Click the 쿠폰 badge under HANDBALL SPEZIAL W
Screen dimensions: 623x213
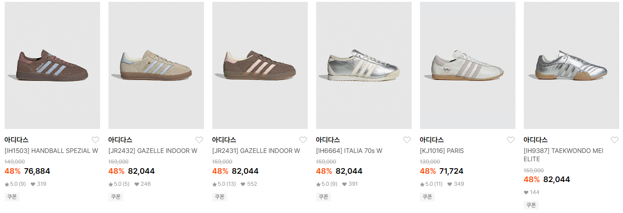point(12,197)
